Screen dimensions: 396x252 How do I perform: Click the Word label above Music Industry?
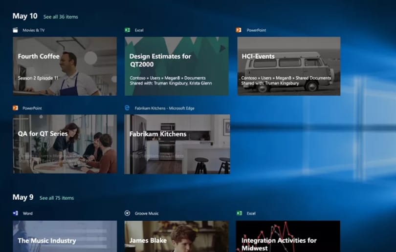point(28,213)
